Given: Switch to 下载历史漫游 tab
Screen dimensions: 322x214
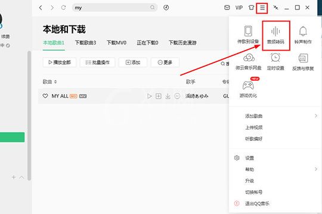Looking at the screenshot, I should click(182, 43).
